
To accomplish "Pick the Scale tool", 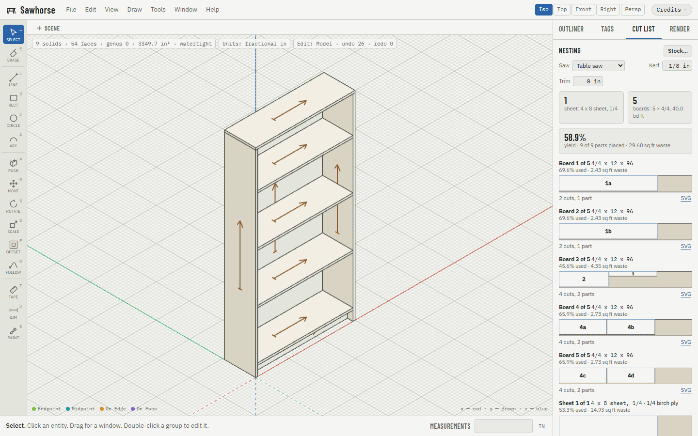I will [13, 226].
